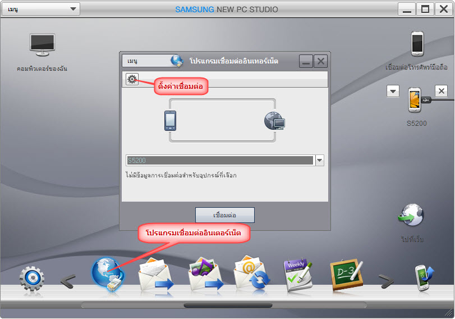455x319 pixels.
Task: Show next dock apps with right arrow
Action: 386,281
